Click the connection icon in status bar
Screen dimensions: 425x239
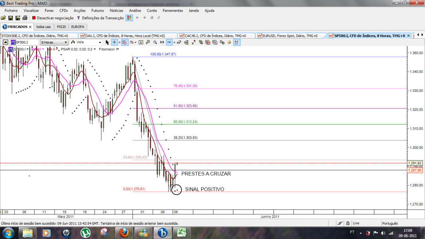340,223
